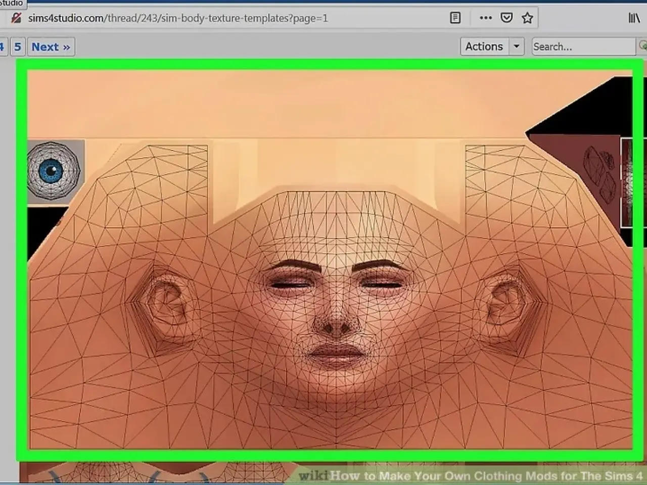Expand the Actions dropdown arrow
647x485 pixels.
point(516,46)
